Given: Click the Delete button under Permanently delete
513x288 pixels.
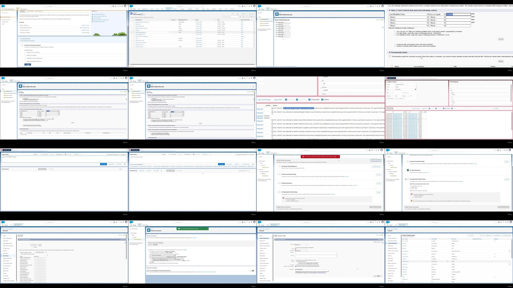Looking at the screenshot, I should click(501, 61).
